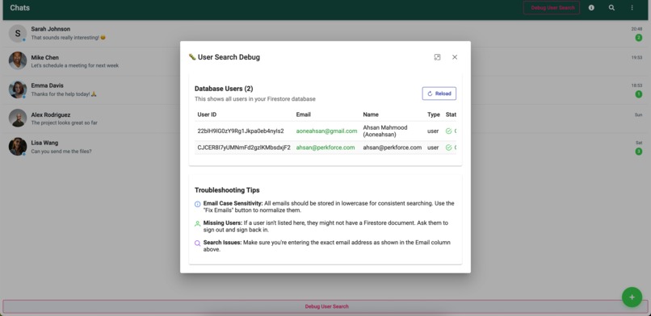Click unread badge 2 on Sarah Johnson chat
Screen dimensions: 651x316
[639, 38]
